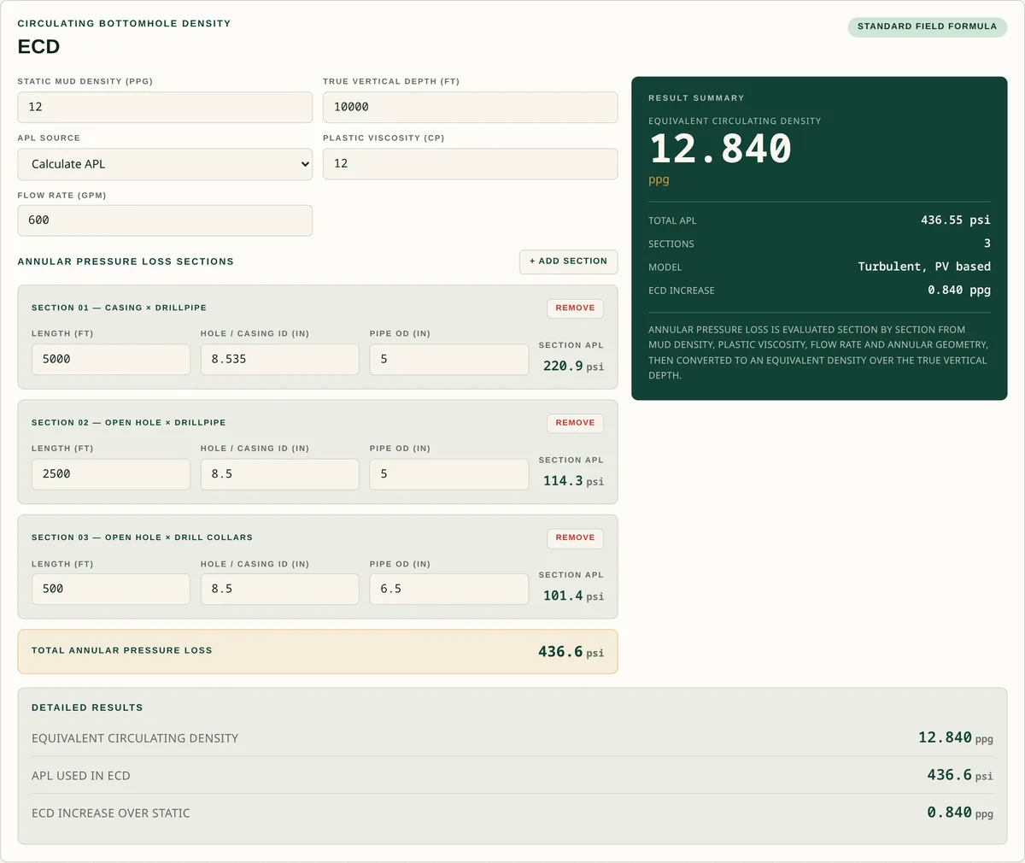Viewport: 1025px width, 863px height.
Task: Click the Total Annular Pressure Loss row
Action: (318, 651)
